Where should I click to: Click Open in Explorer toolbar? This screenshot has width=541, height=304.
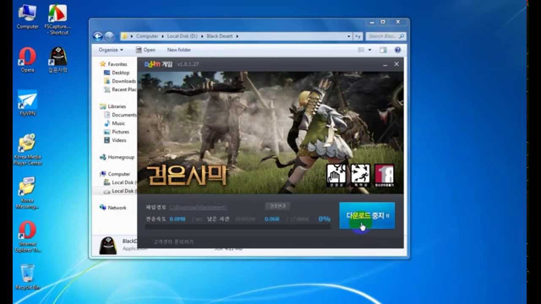[146, 50]
